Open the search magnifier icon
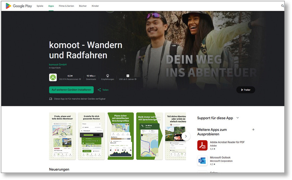Viewport: 292px width, 180px height. click(282, 6)
